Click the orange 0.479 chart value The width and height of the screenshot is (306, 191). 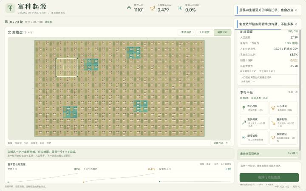[152, 169]
